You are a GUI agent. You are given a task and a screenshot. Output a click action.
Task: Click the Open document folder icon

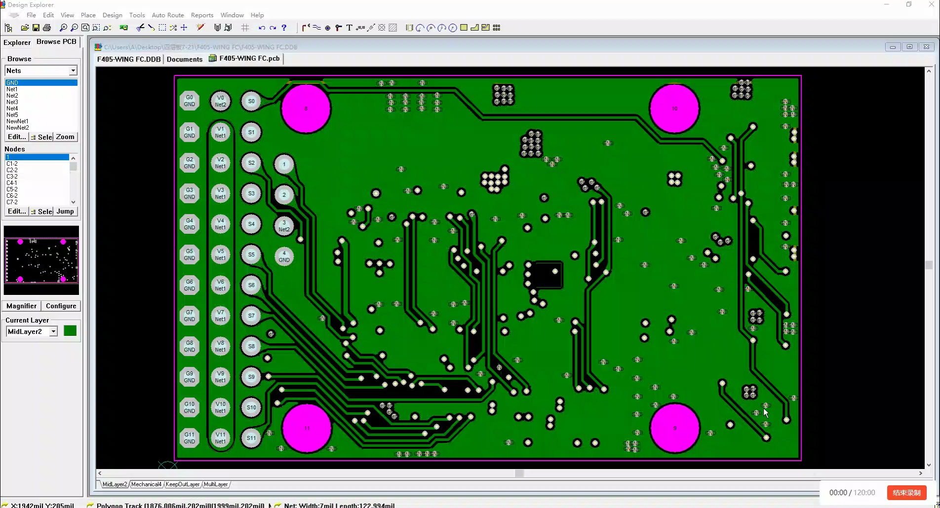[x=25, y=28]
